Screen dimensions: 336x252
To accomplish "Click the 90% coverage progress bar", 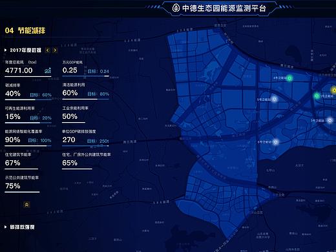I will click(28, 146).
